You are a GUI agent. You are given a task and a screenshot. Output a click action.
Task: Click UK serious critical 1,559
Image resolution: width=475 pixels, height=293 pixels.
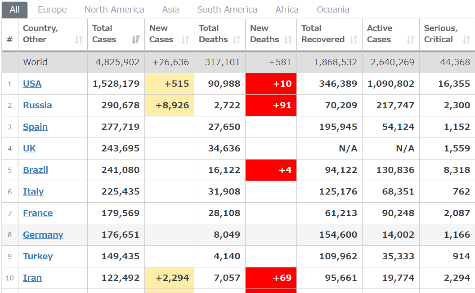(x=457, y=148)
